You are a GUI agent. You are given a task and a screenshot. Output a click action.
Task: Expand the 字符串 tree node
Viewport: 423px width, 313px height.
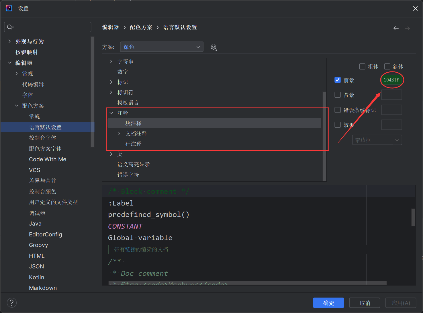[111, 61]
